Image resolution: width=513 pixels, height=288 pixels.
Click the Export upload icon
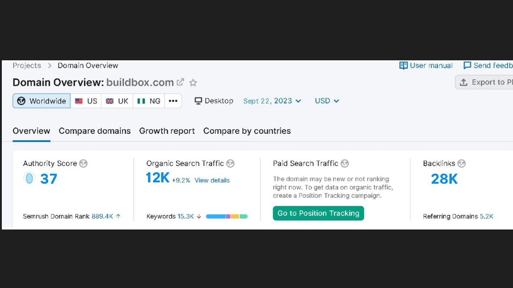464,82
